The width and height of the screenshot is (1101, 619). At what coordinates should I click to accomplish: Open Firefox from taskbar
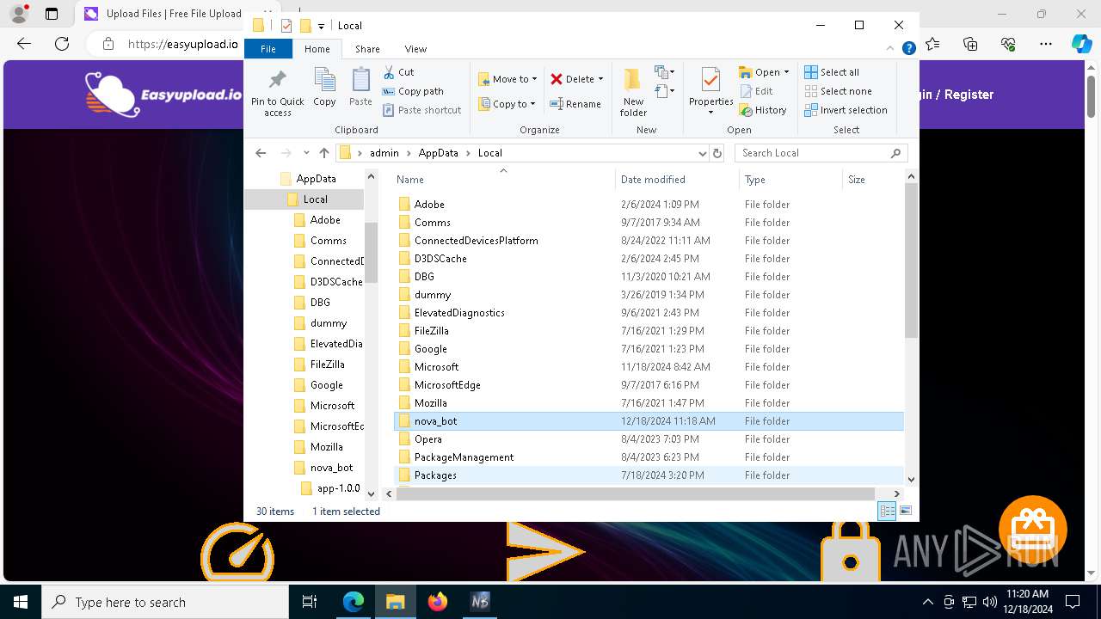pyautogui.click(x=438, y=602)
